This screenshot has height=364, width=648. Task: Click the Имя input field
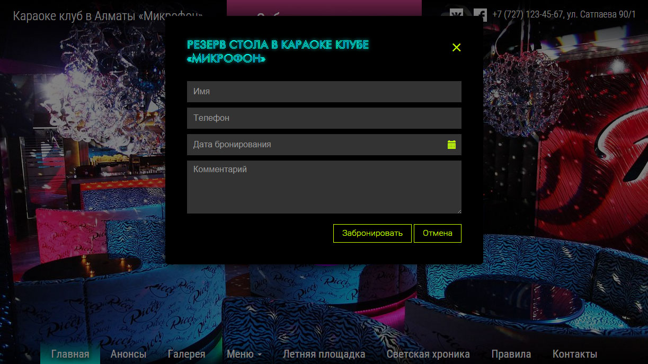324,92
